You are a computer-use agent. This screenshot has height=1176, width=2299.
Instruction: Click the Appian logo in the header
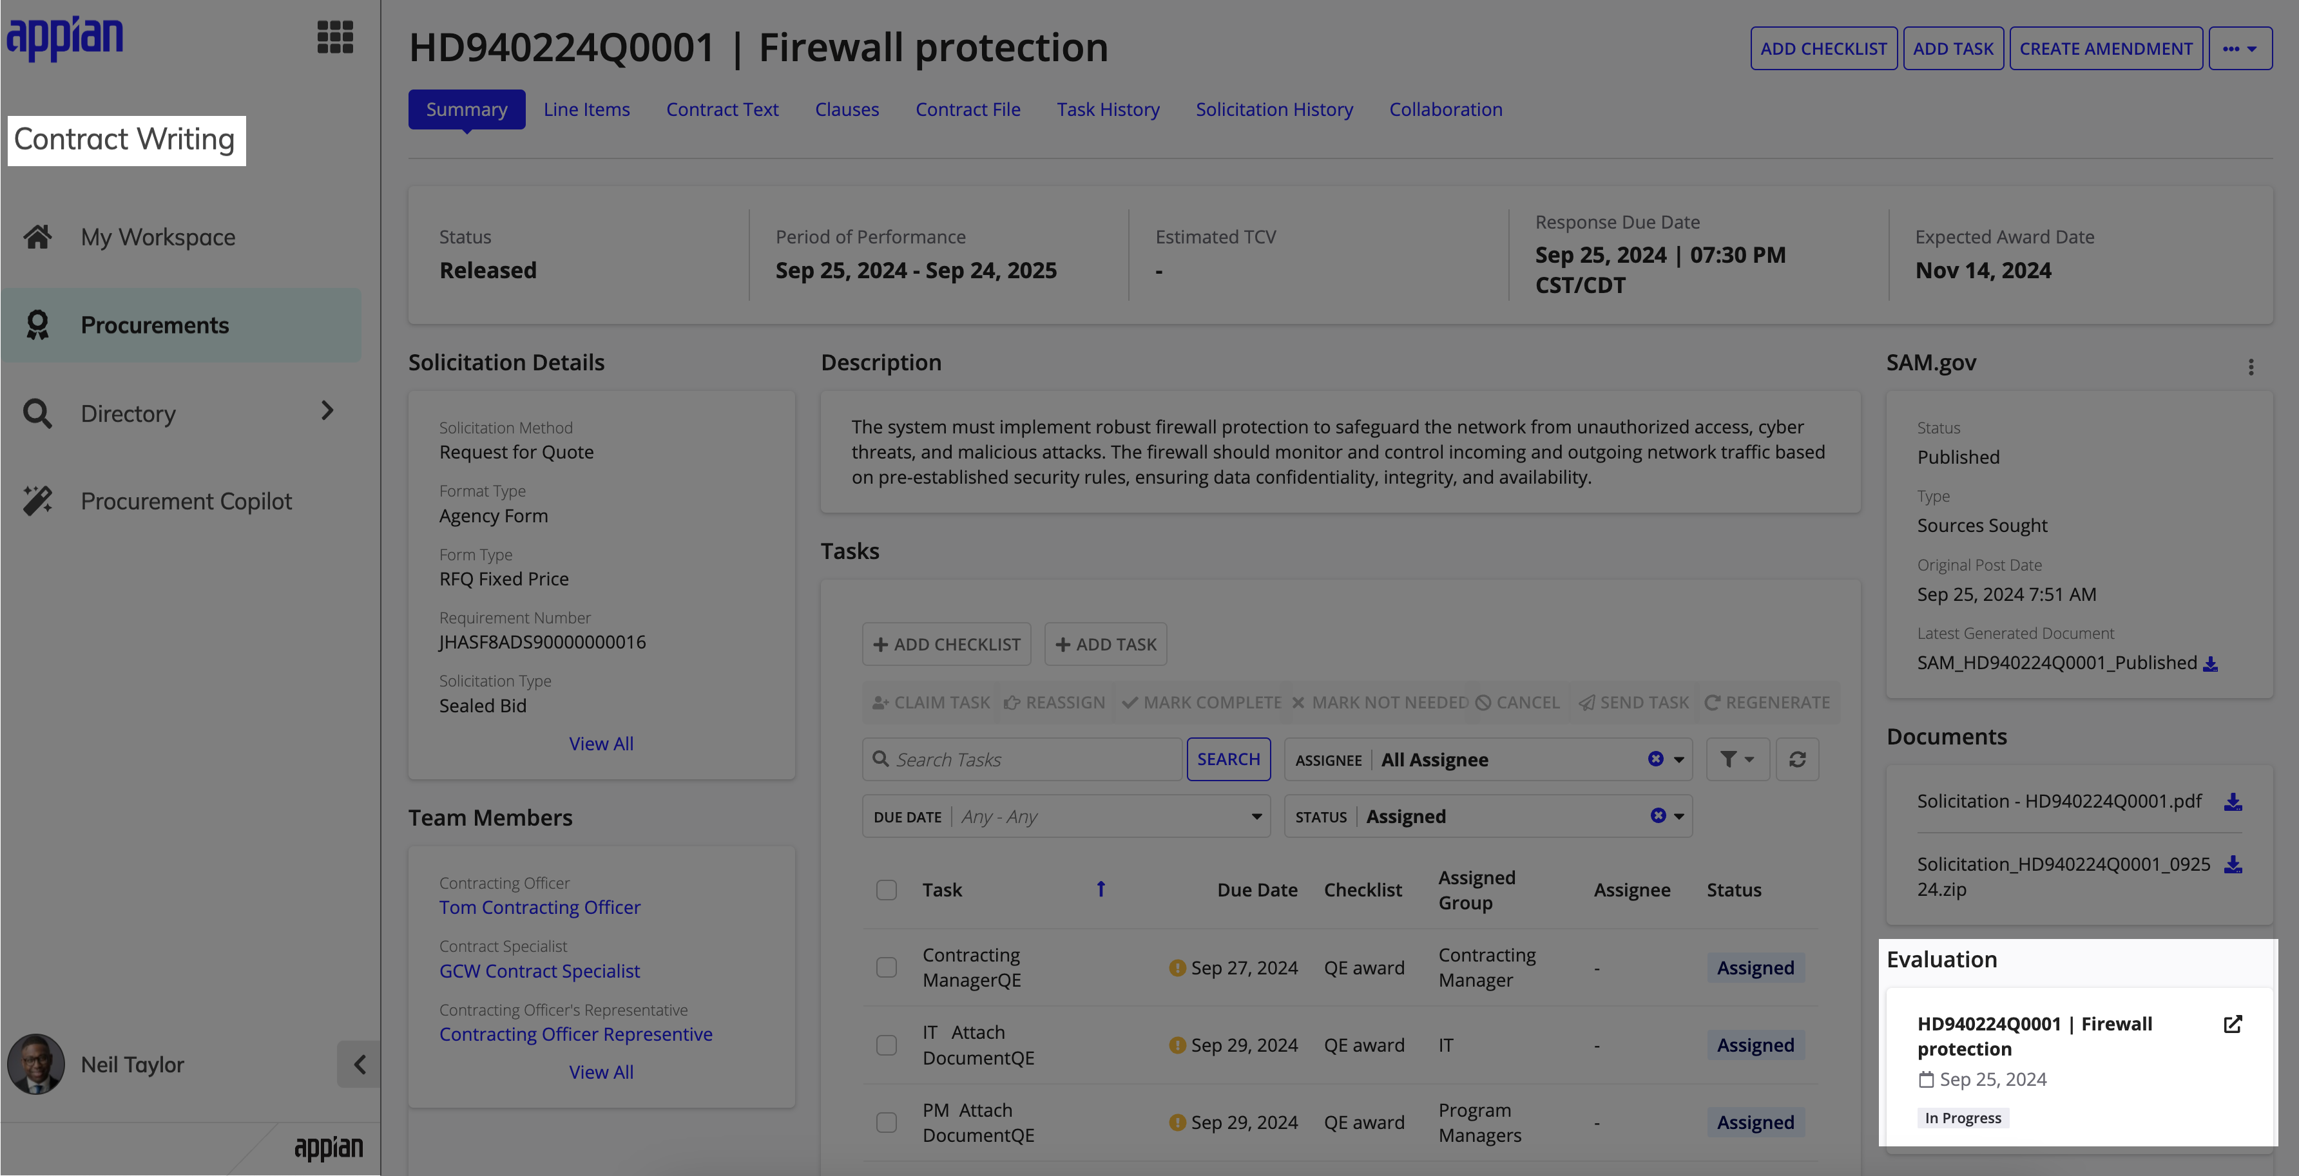(65, 39)
